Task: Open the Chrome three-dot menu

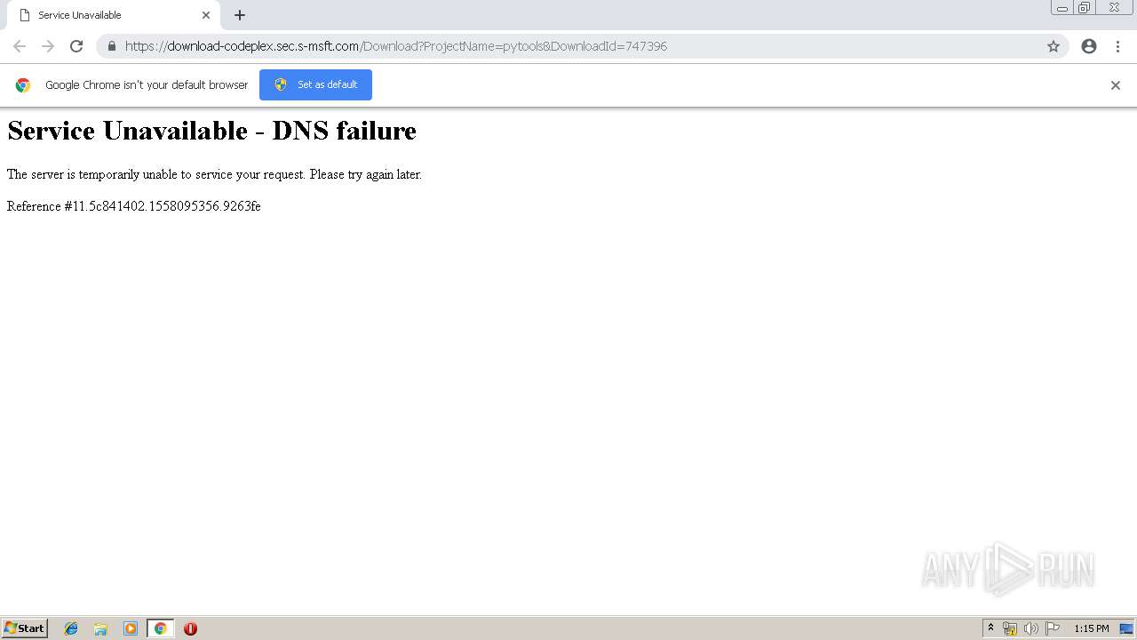Action: 1117,46
